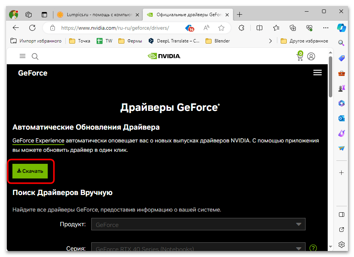View site information lock icon
The width and height of the screenshot is (354, 257).
pos(53,28)
